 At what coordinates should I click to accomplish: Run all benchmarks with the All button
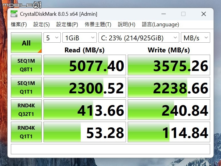(26, 43)
